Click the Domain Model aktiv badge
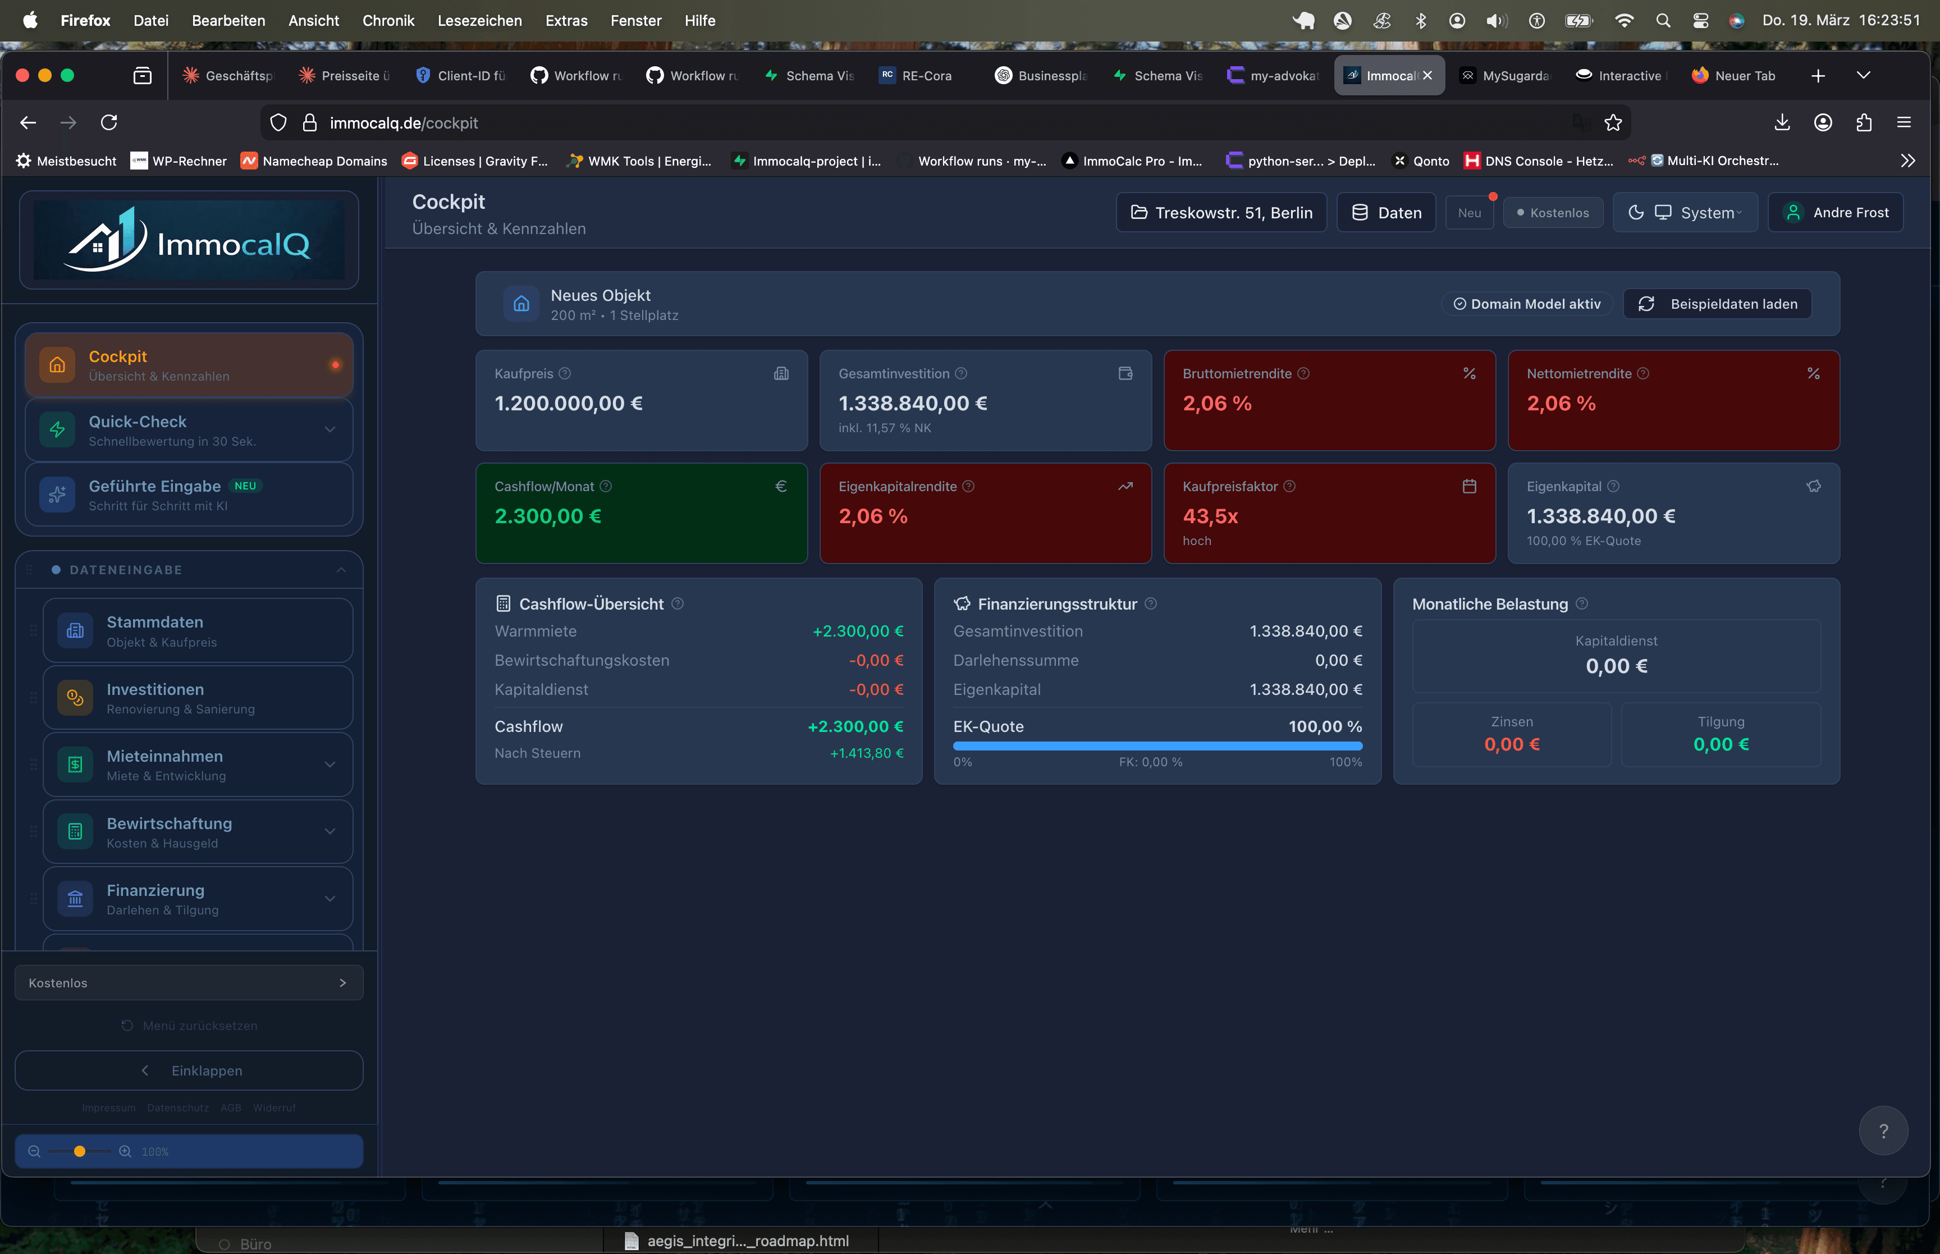 pyautogui.click(x=1527, y=304)
